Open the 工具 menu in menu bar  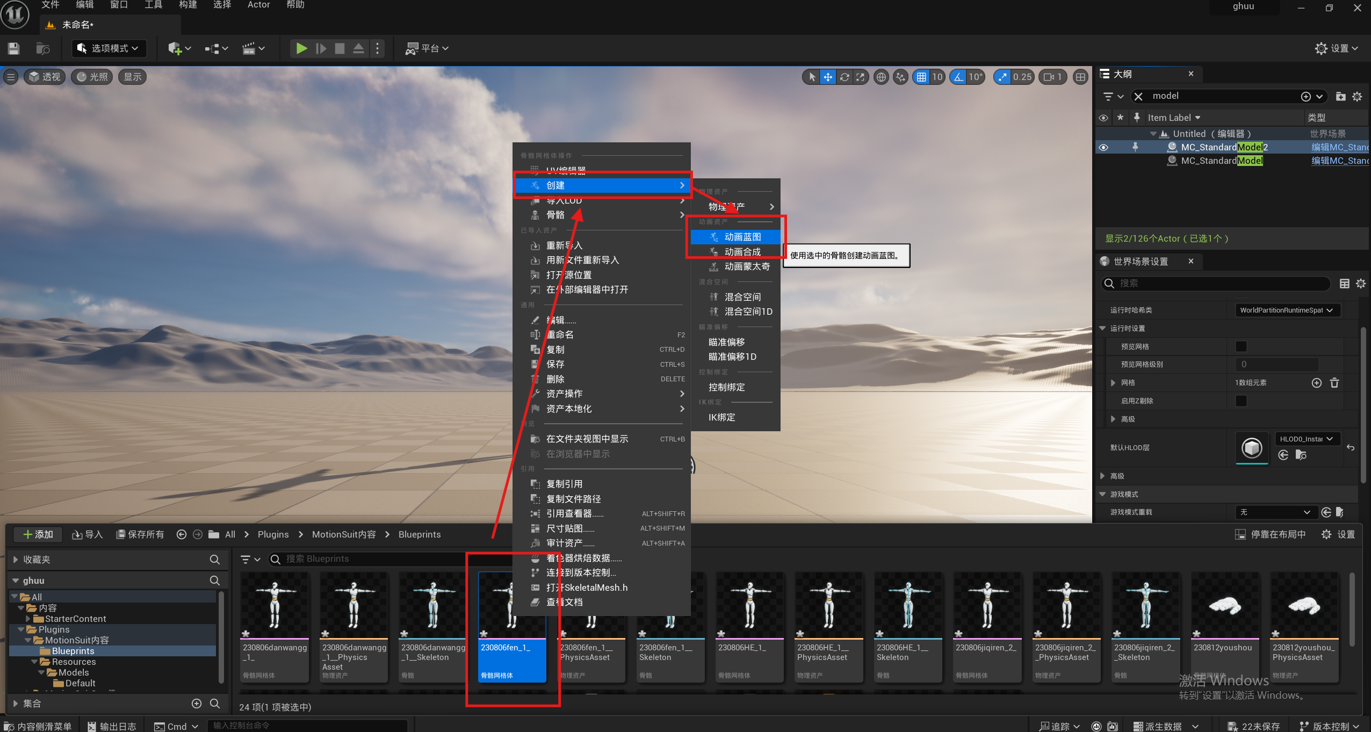tap(153, 5)
